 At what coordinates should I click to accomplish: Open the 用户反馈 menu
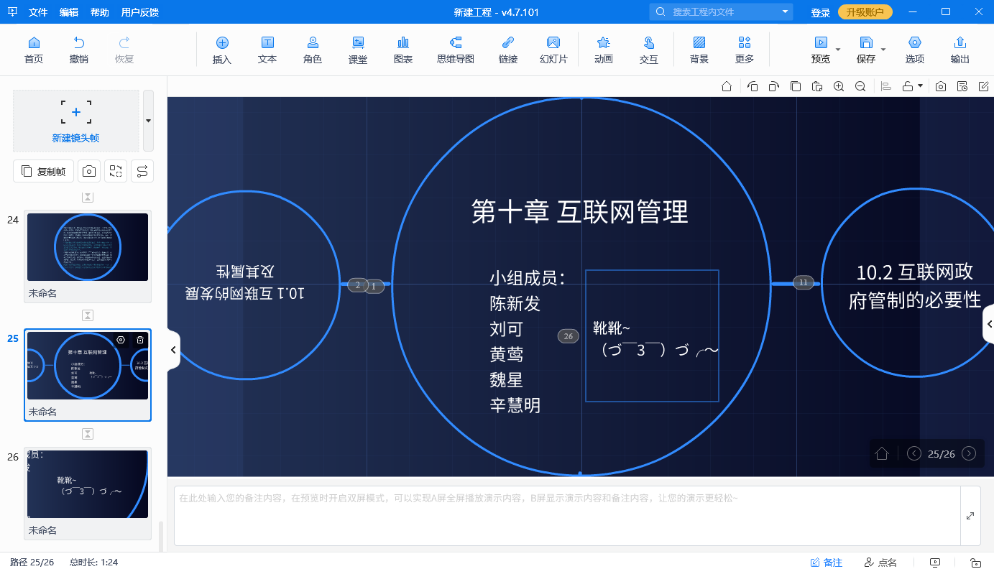tap(140, 12)
